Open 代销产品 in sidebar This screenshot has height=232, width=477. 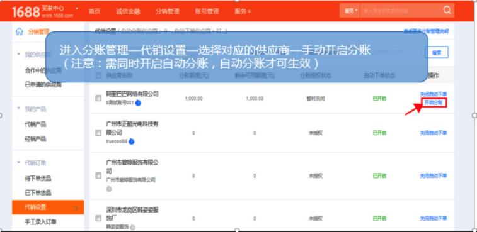tap(35, 124)
